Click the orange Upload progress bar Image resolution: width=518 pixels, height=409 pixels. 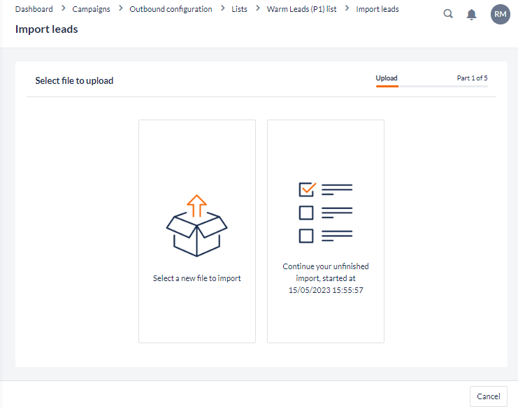(387, 86)
